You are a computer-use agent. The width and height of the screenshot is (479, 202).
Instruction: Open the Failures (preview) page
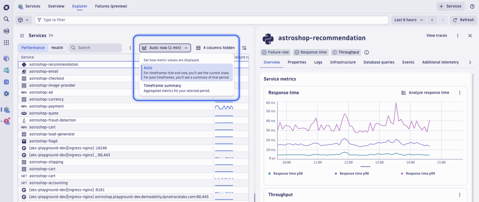(x=111, y=6)
